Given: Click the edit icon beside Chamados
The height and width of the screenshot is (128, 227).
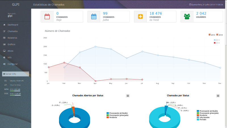Looking at the screenshot, I should [x=4, y=31].
